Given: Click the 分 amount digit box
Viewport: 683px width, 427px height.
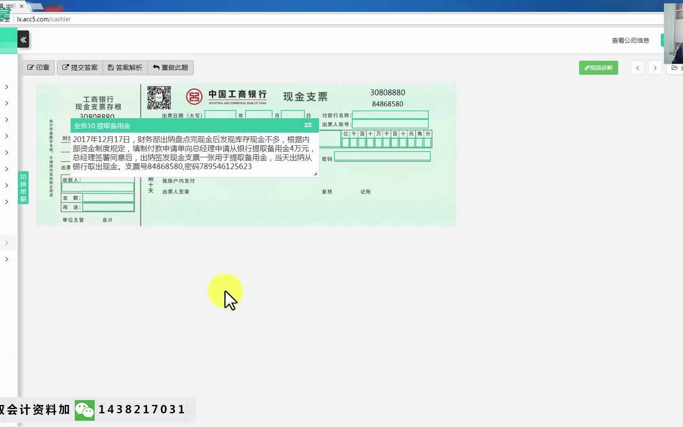Looking at the screenshot, I should tap(427, 143).
